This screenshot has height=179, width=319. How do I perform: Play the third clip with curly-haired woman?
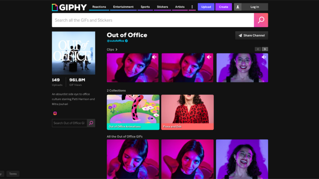point(242,68)
